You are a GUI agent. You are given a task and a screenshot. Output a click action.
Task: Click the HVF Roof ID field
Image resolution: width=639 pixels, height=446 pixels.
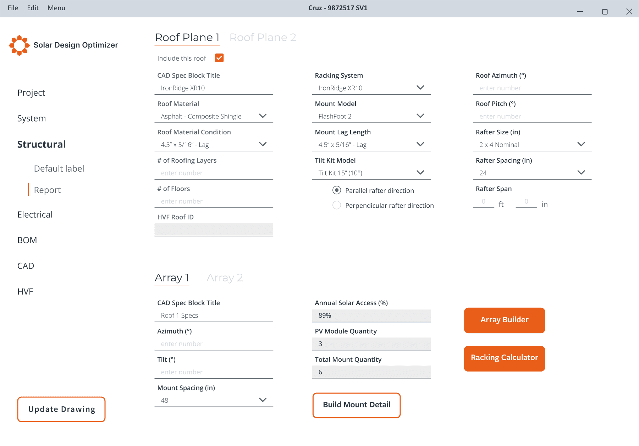(214, 229)
